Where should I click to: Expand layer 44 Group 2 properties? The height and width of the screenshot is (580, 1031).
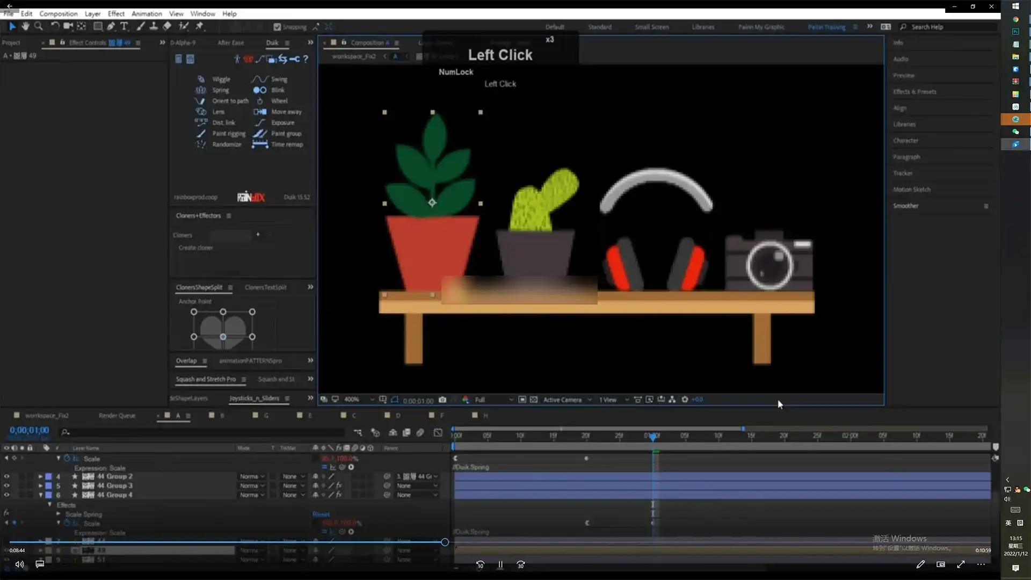40,476
